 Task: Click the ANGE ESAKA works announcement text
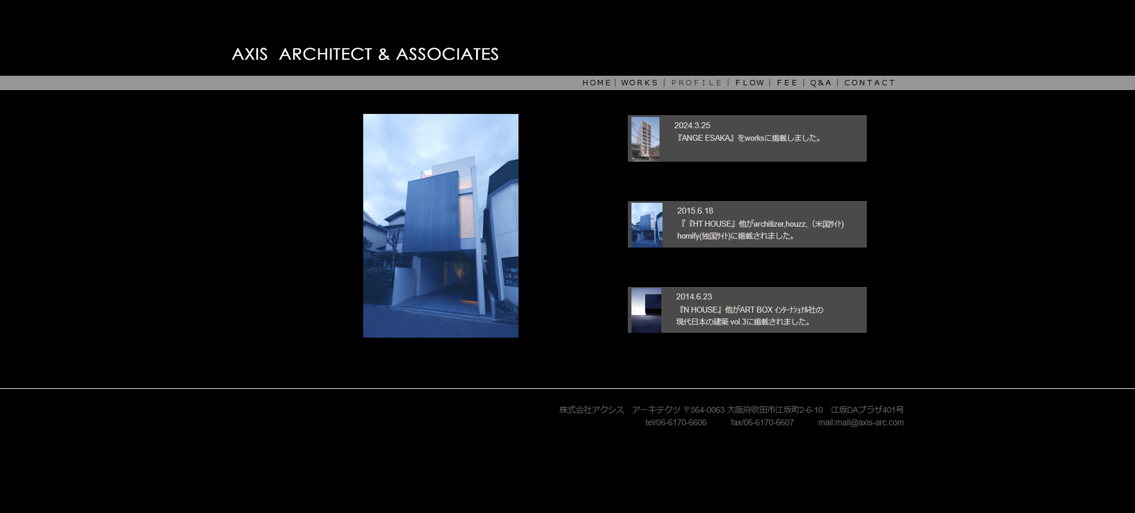(x=749, y=138)
